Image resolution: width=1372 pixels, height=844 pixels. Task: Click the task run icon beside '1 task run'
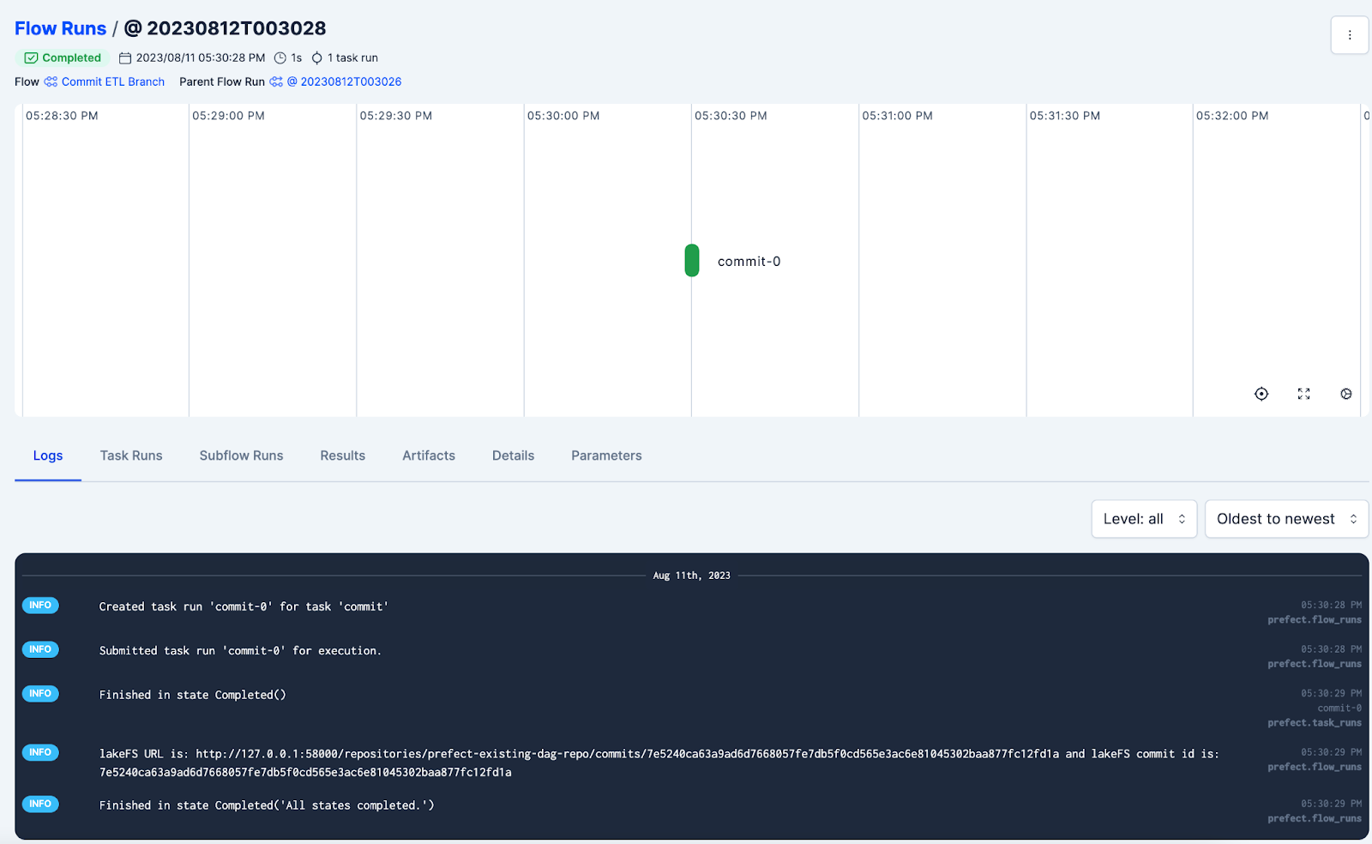pos(317,58)
